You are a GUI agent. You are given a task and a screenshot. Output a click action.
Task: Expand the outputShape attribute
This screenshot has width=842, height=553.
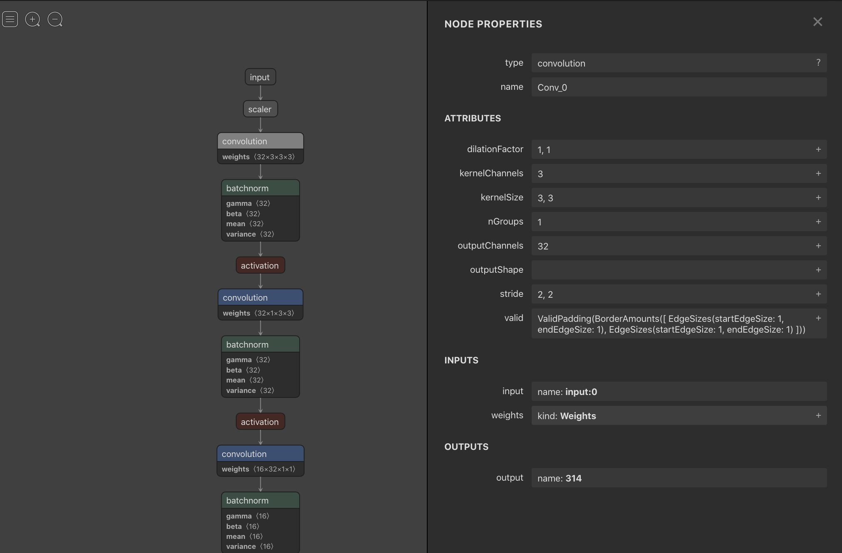(818, 270)
